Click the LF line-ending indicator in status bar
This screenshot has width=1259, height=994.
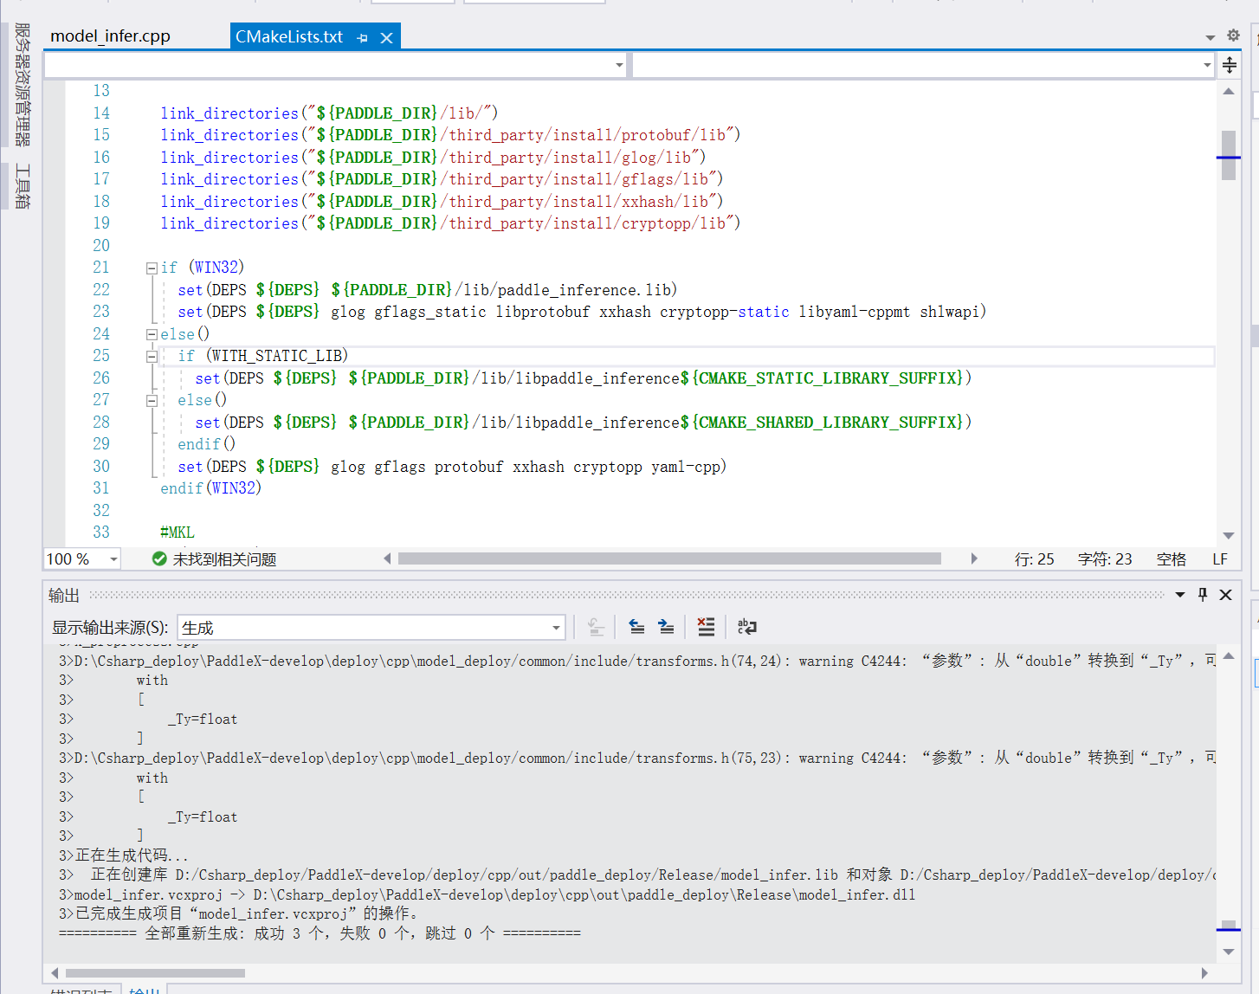point(1220,558)
